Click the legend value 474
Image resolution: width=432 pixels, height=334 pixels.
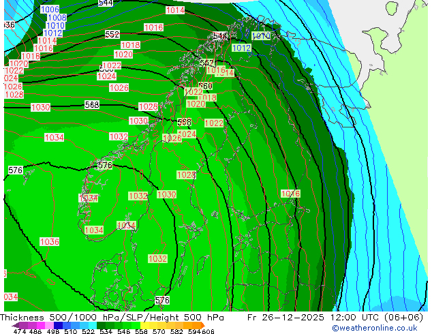coord(20,331)
